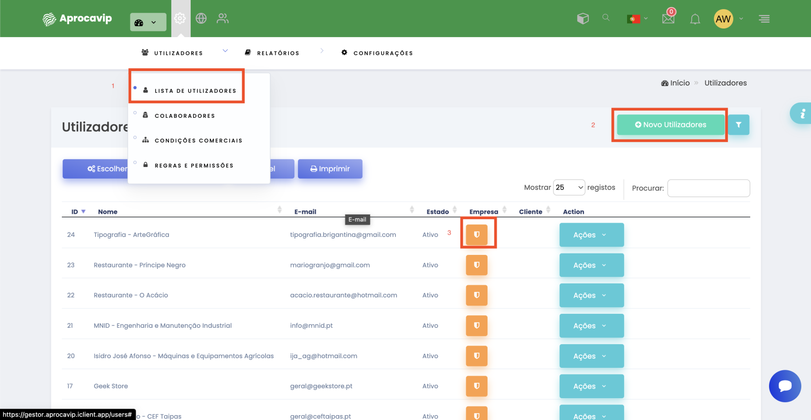Open the Configurações menu
This screenshot has height=420, width=811.
coord(377,53)
